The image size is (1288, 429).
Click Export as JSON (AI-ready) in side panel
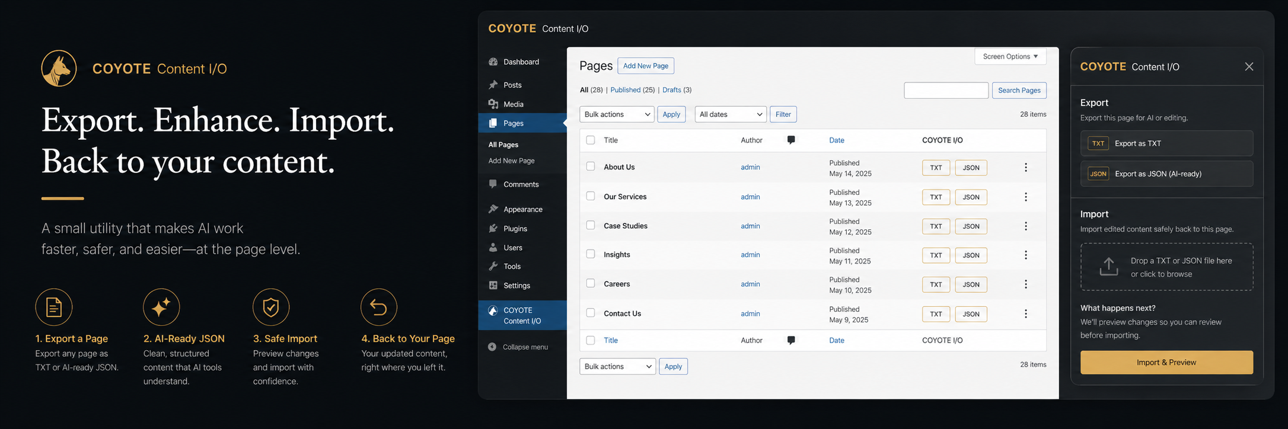(1166, 174)
